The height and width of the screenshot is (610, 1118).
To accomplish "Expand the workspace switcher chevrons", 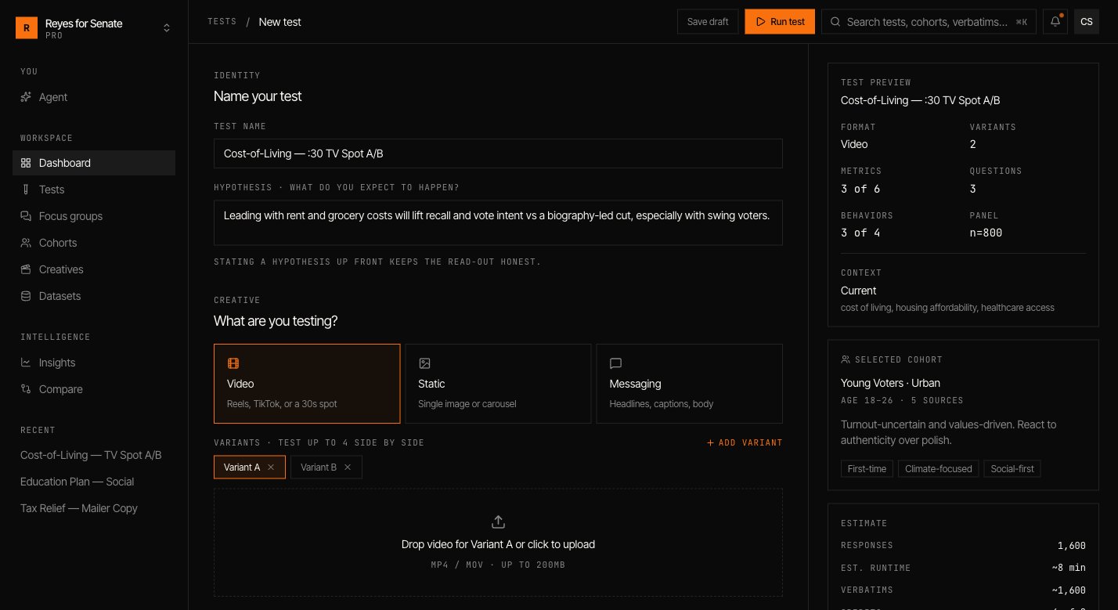I will click(x=167, y=28).
